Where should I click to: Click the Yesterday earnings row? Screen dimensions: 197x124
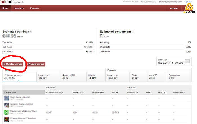(x=48, y=43)
